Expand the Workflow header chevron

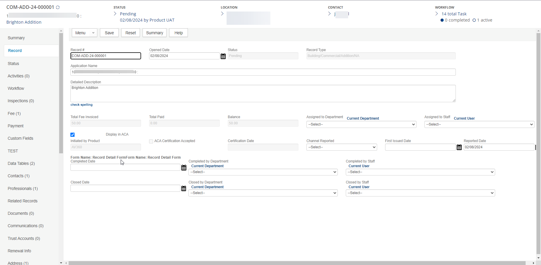point(437,14)
